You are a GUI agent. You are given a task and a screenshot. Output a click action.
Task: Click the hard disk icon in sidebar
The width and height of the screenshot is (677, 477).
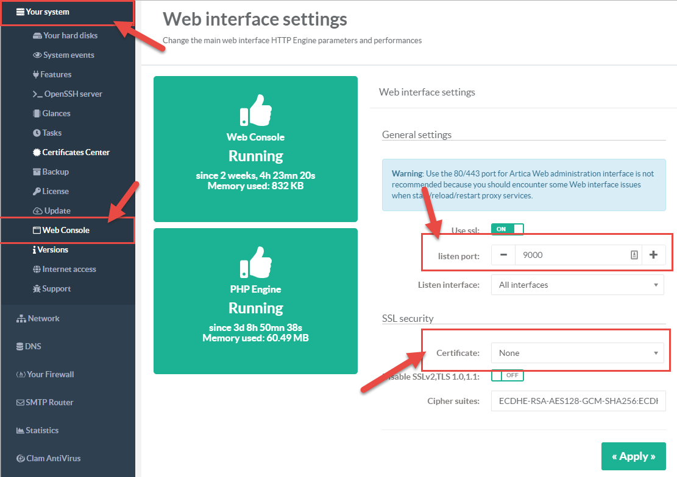point(37,35)
